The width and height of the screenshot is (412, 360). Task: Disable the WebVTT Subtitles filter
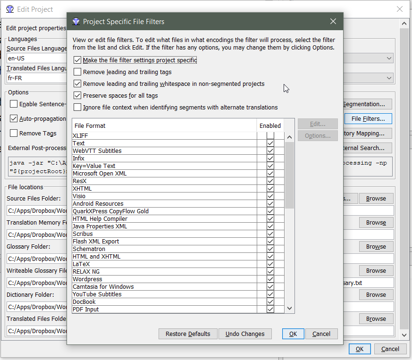pyautogui.click(x=270, y=151)
